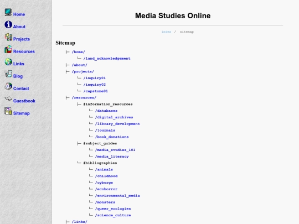Open the /home/ sitemap link
Viewport: 299px width, 224px height.
79,52
